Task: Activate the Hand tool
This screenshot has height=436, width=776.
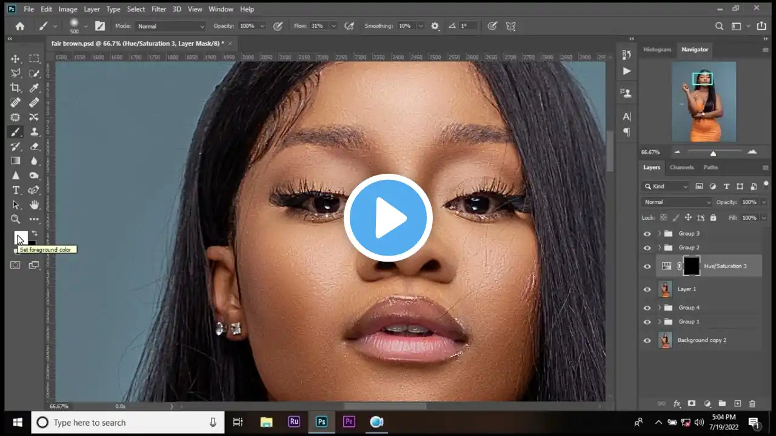Action: click(x=34, y=205)
